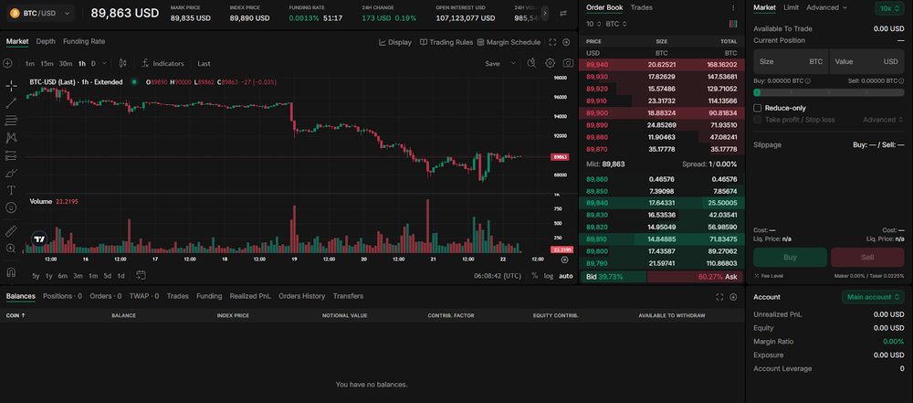
Task: Click the Bid/Ask ratio bar
Action: click(661, 277)
